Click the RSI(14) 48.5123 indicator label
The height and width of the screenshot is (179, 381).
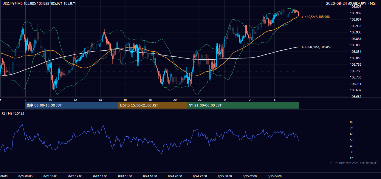coord(13,113)
